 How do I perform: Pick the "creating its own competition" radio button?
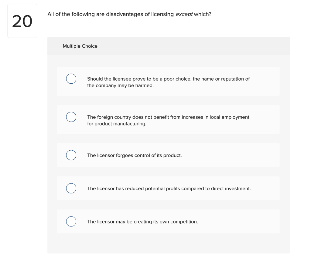(71, 222)
